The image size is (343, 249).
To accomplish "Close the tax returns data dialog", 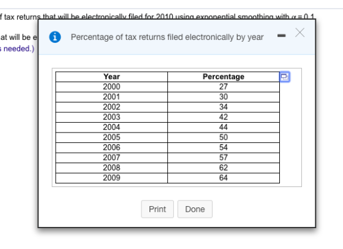I will (x=300, y=33).
